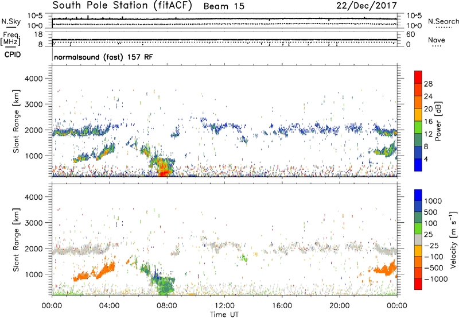459x318 pixels.
Task: Click the '1000' tick on Velocity colorbar
Action: [433, 201]
